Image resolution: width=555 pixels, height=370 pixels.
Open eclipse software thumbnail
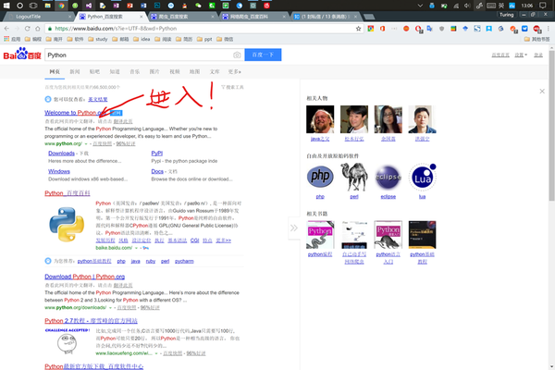click(x=388, y=177)
